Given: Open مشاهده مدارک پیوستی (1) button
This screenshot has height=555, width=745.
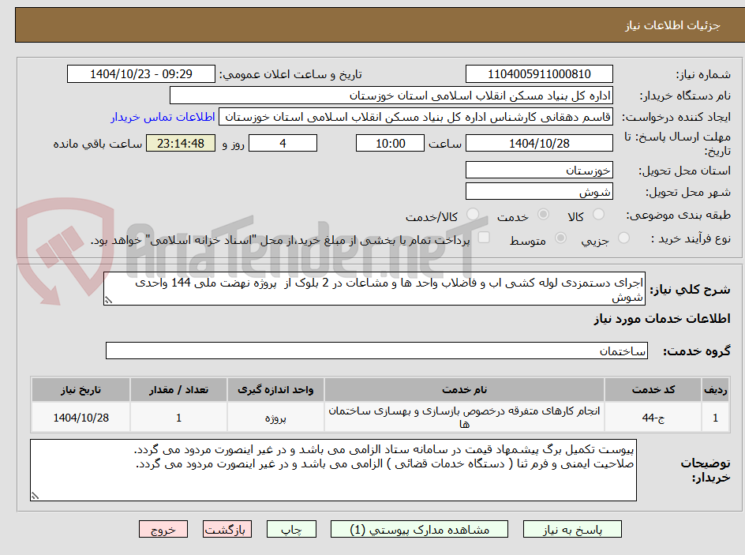Looking at the screenshot, I should 419,529.
